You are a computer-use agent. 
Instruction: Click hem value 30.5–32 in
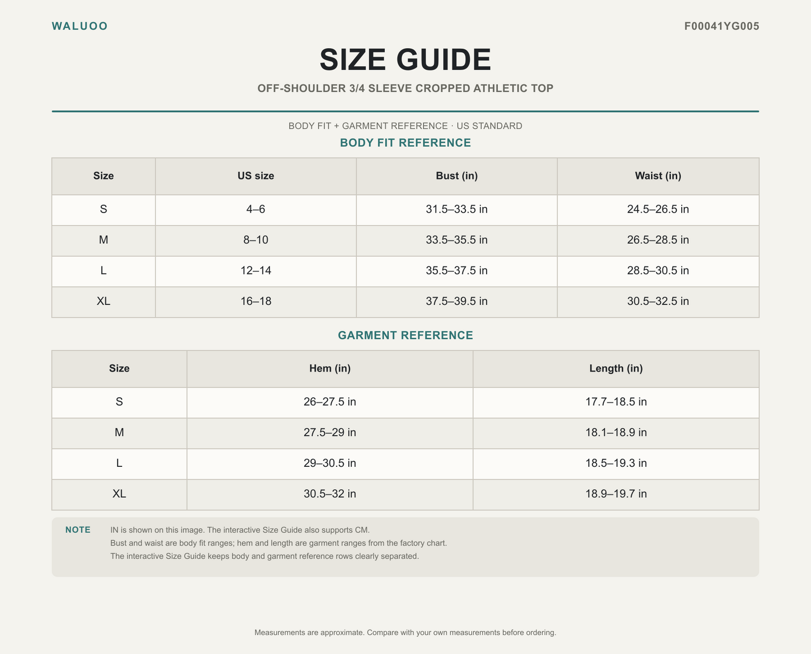pyautogui.click(x=330, y=494)
